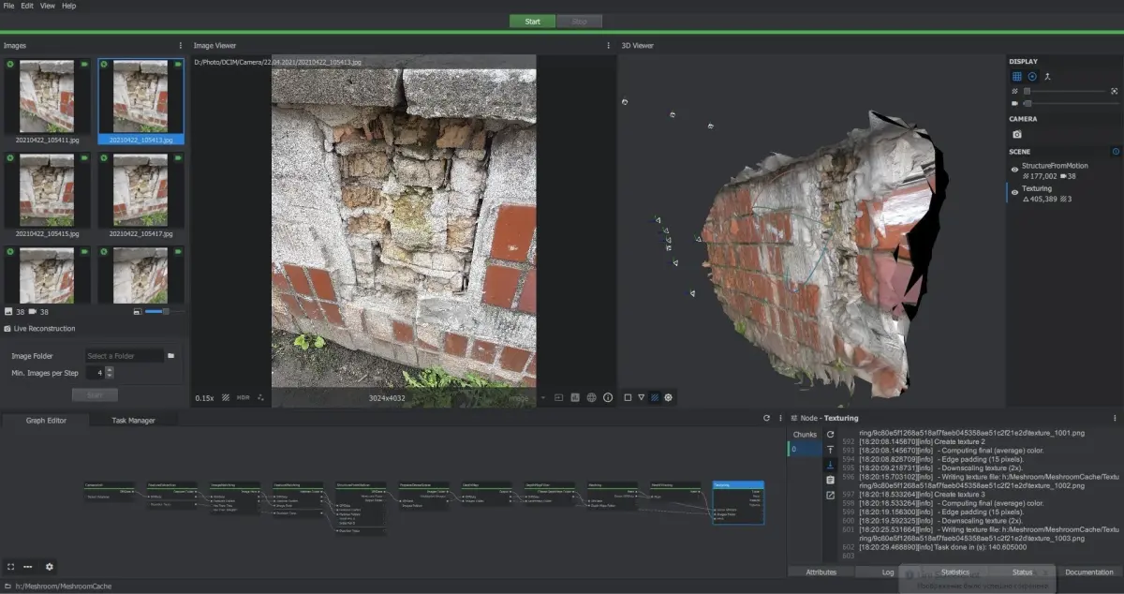Open the Images panel three-dot menu
The image size is (1124, 594).
pyautogui.click(x=181, y=45)
